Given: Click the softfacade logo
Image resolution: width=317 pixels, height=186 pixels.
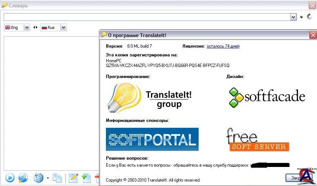Looking at the screenshot, I should pos(267,97).
